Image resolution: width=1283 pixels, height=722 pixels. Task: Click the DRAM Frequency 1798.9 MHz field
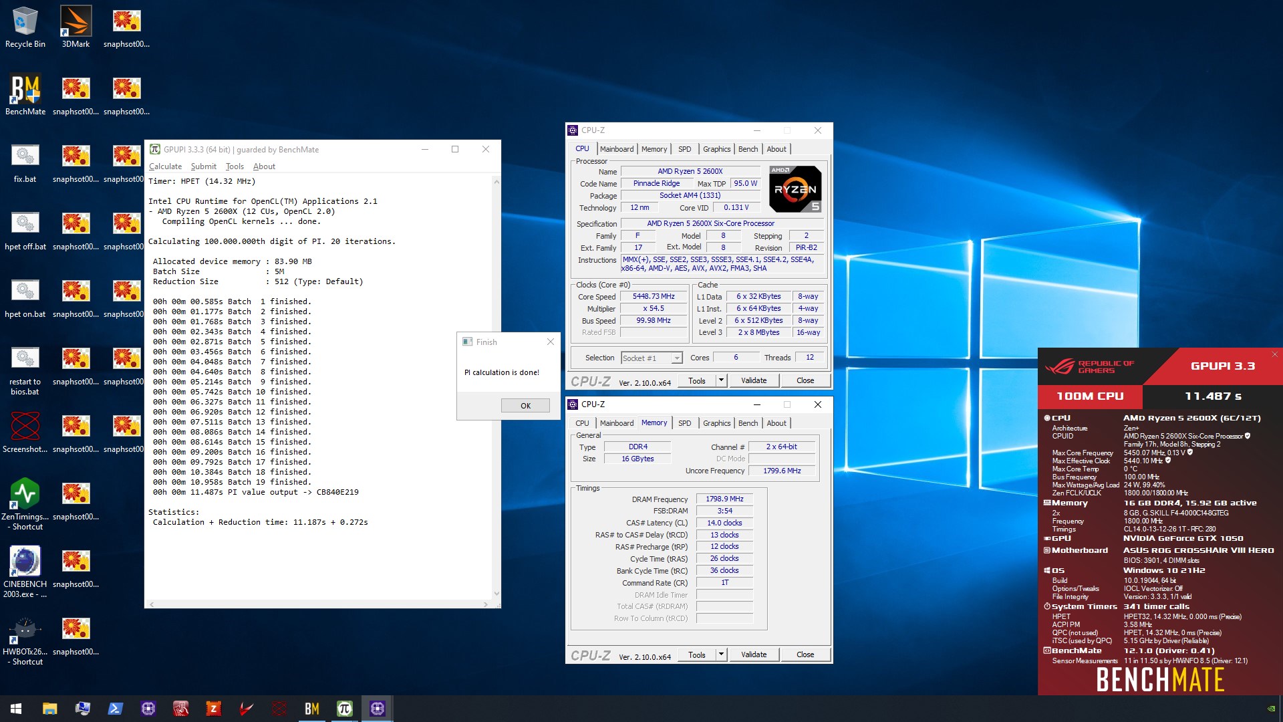724,499
